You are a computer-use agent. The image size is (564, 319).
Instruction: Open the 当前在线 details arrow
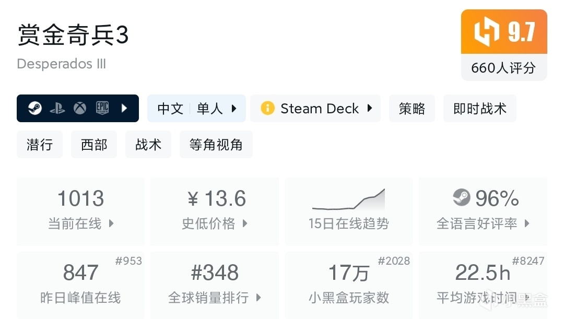pos(110,224)
